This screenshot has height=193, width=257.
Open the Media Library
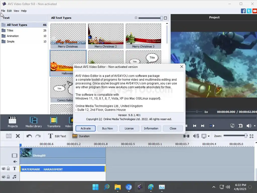click(34, 122)
